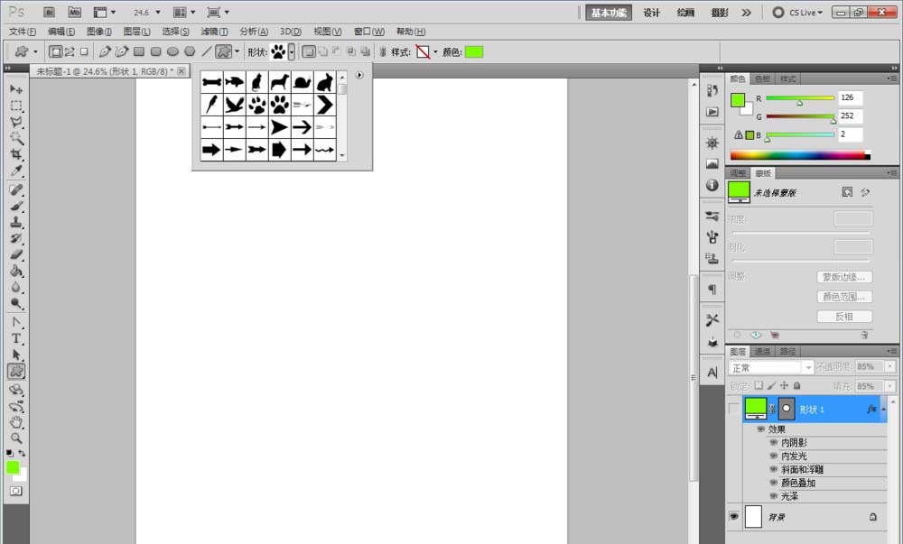The image size is (903, 544).
Task: Show more workspaces chevron
Action: [747, 12]
